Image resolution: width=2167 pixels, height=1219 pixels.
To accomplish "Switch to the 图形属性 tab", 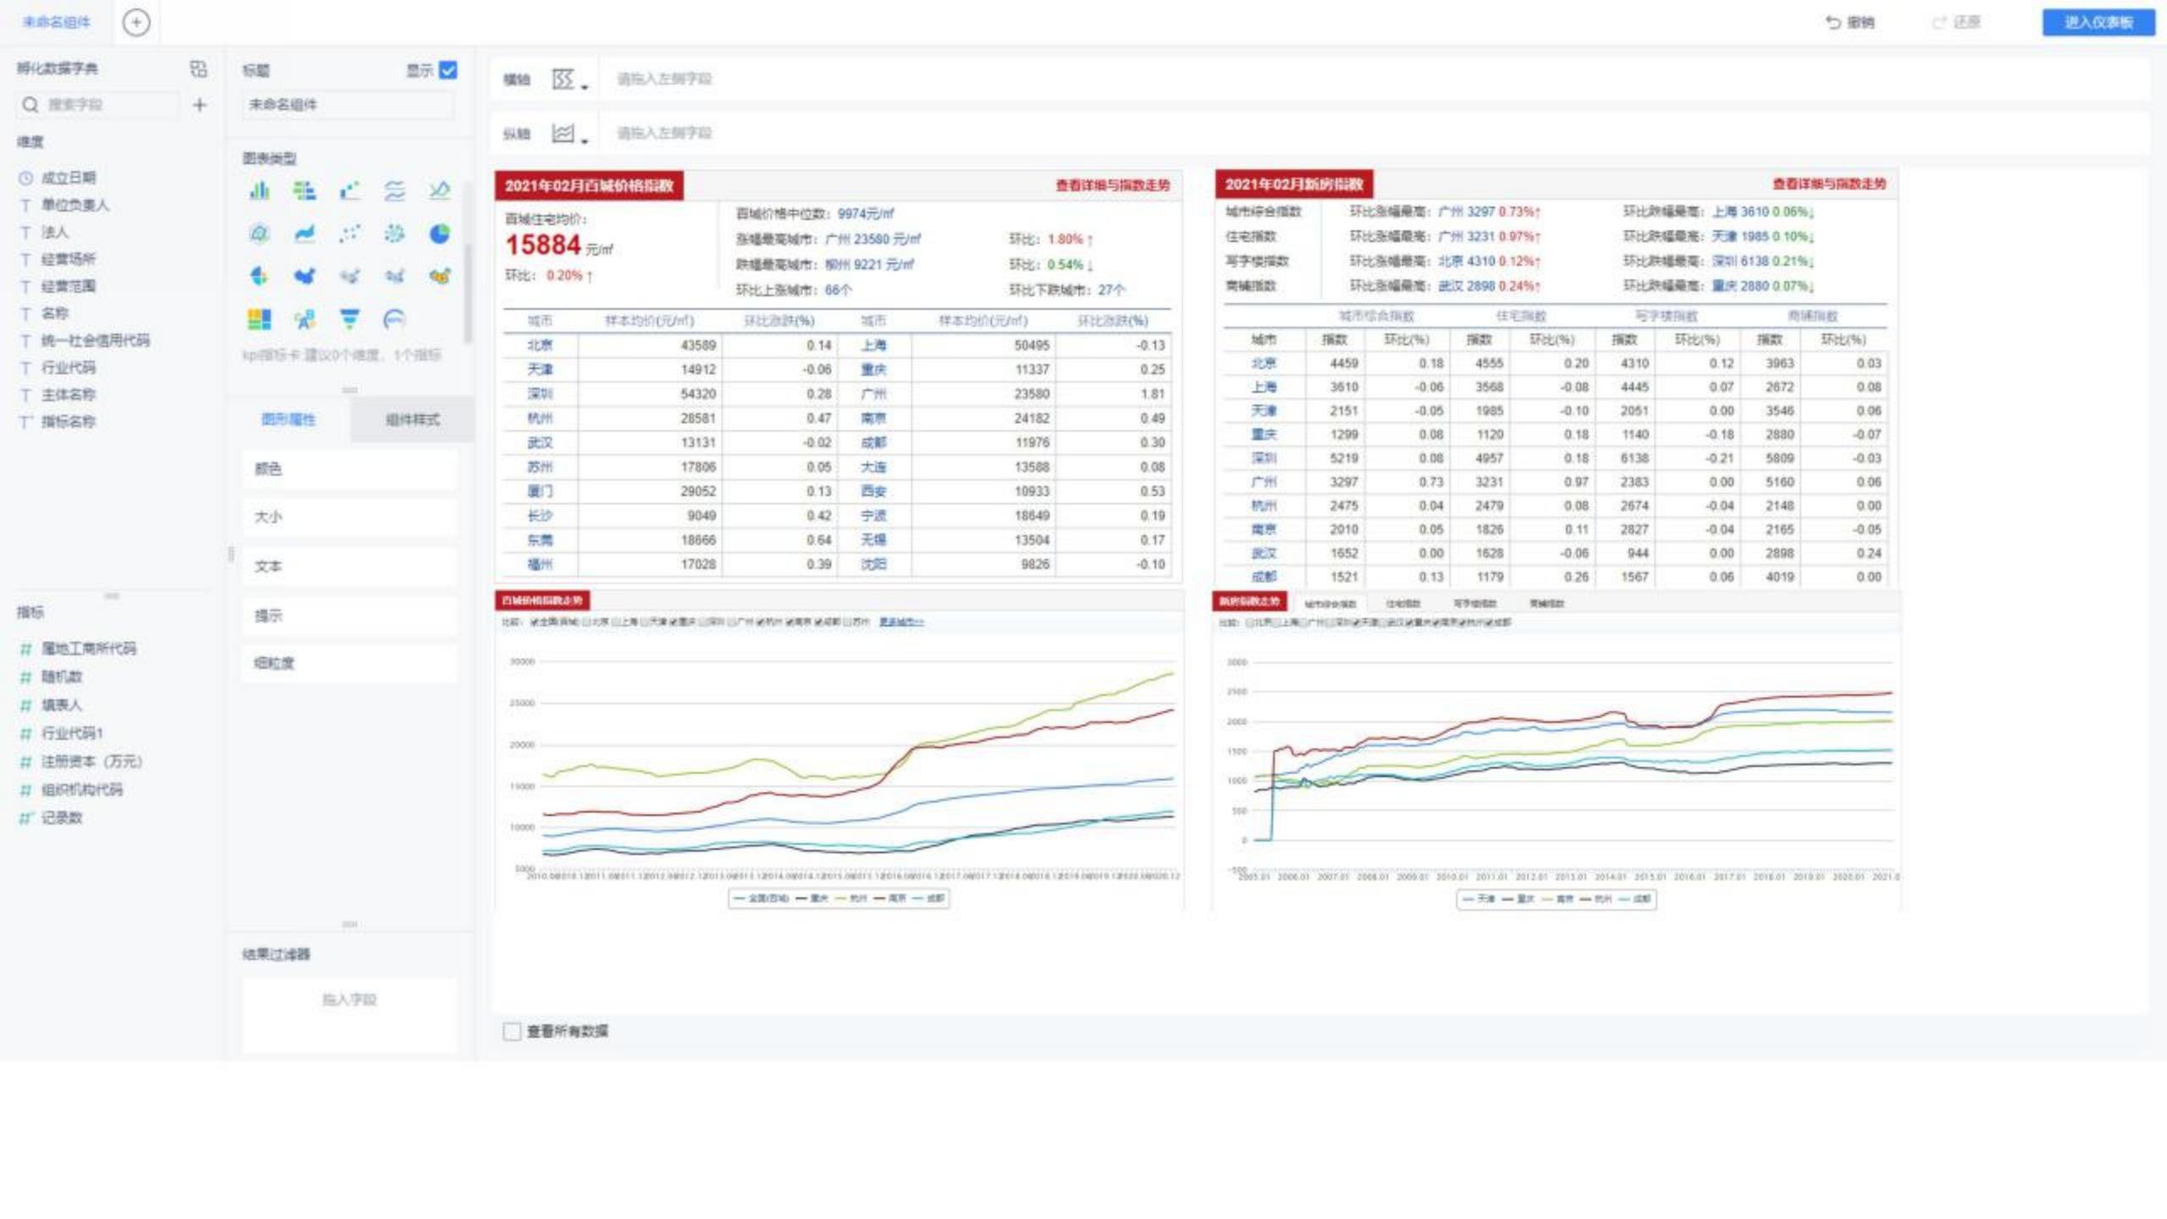I will pos(289,420).
